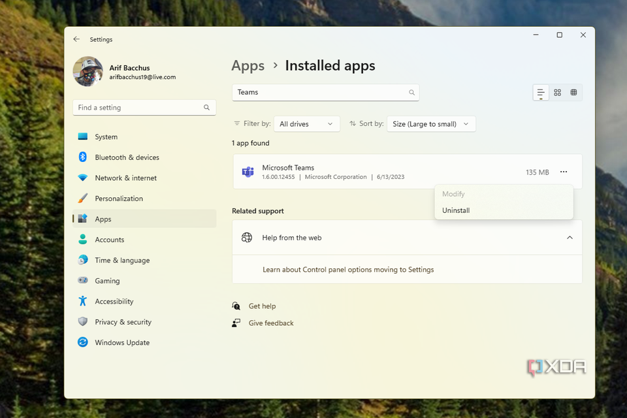Click the back arrow in Settings
The height and width of the screenshot is (418, 627).
point(76,39)
